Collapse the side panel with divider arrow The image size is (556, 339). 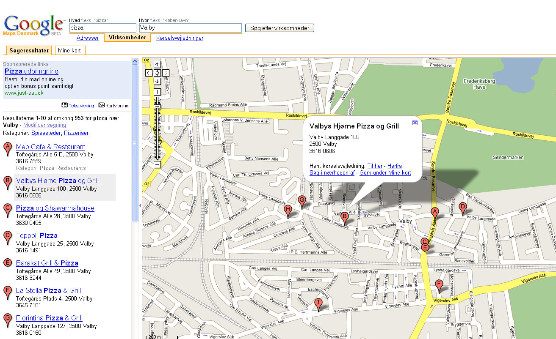[140, 205]
